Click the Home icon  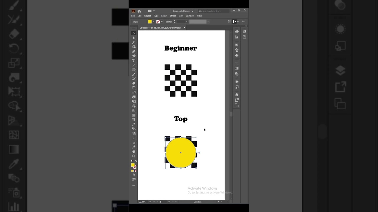point(139,11)
